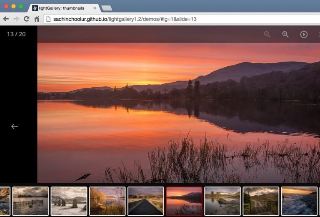Image resolution: width=320 pixels, height=217 pixels.
Task: Select the lightGallery: thumbnails tab
Action: [x=62, y=8]
